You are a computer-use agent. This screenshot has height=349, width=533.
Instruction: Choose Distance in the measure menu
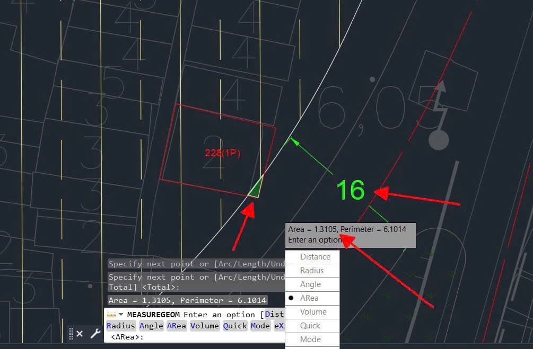[312, 257]
